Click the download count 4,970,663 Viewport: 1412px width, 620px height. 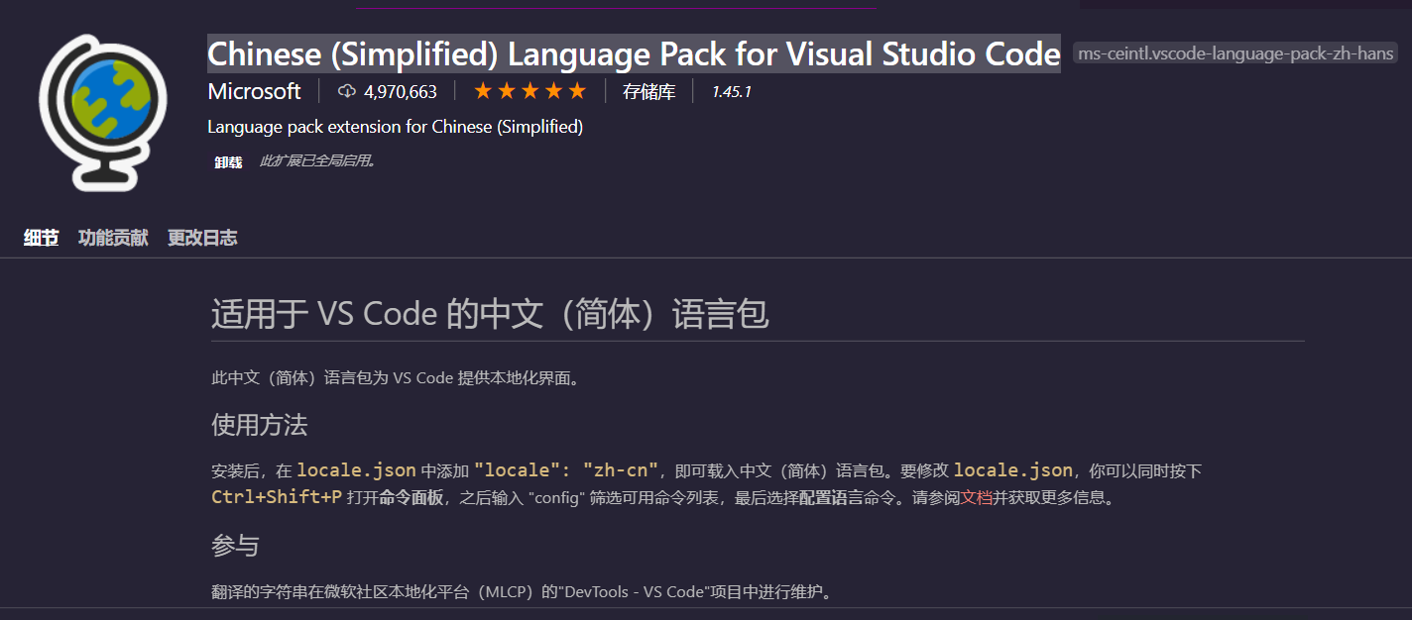point(401,91)
